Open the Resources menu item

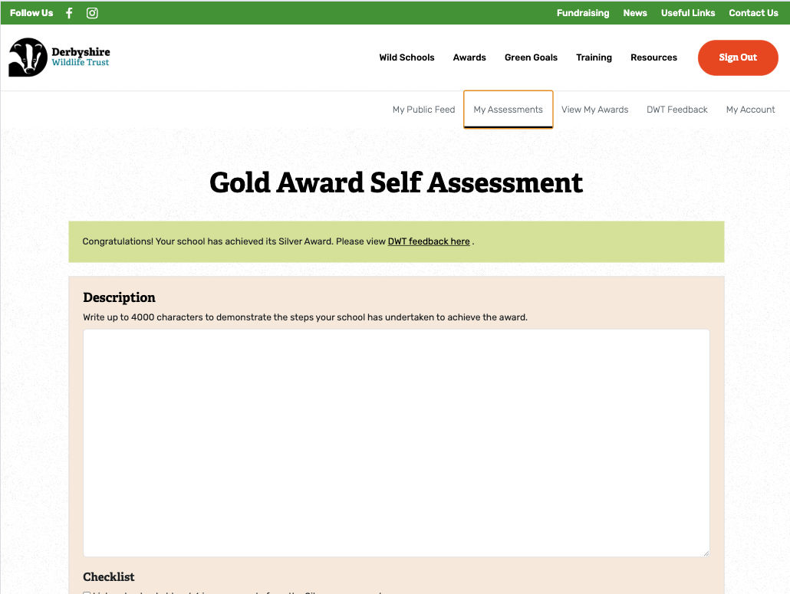click(x=653, y=57)
